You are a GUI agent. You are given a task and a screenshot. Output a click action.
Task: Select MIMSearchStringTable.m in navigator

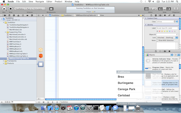point(18,56)
